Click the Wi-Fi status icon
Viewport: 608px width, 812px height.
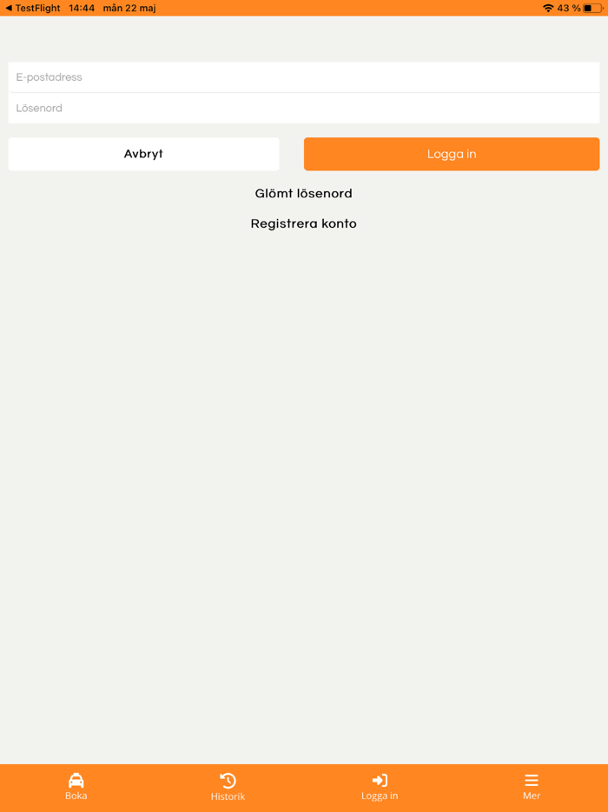[548, 9]
